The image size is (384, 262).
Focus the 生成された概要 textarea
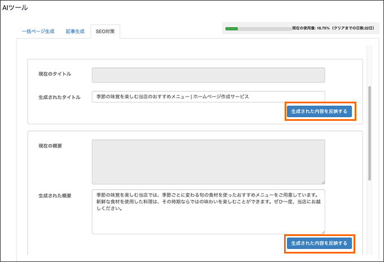click(x=208, y=212)
